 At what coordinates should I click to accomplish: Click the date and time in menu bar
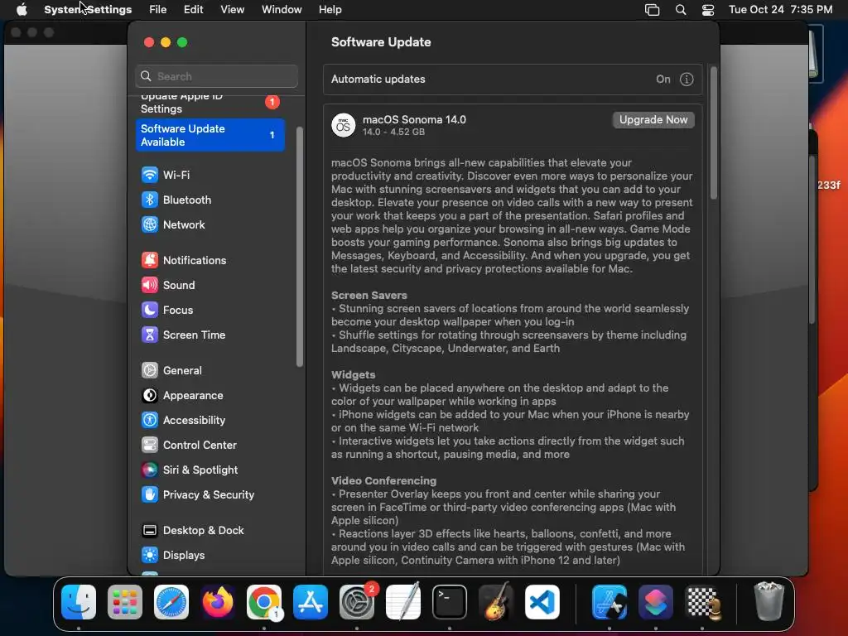click(780, 10)
